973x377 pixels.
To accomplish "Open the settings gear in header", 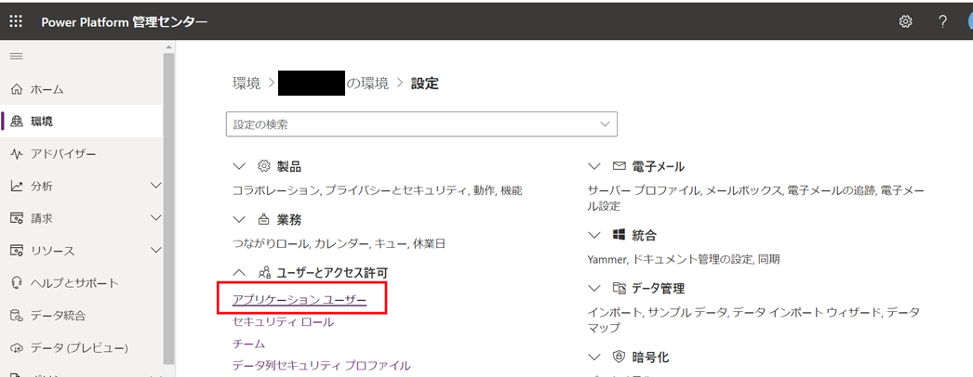I will [x=905, y=21].
